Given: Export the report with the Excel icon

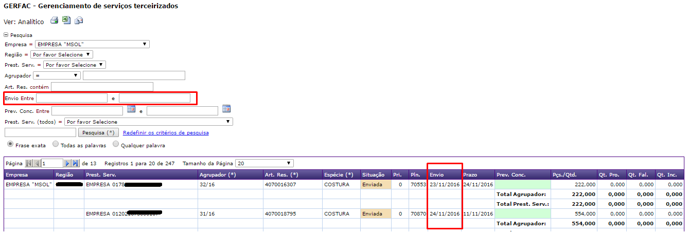Looking at the screenshot, I should [x=66, y=21].
